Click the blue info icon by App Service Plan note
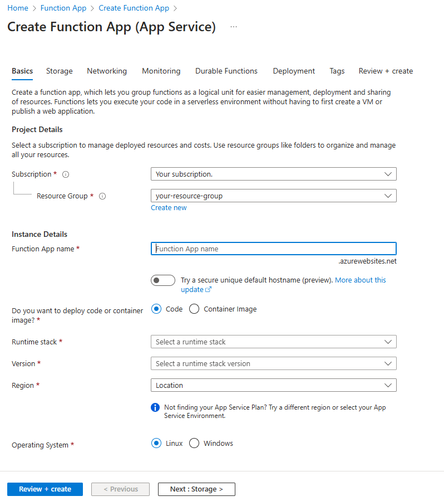444x501 pixels. tap(155, 407)
